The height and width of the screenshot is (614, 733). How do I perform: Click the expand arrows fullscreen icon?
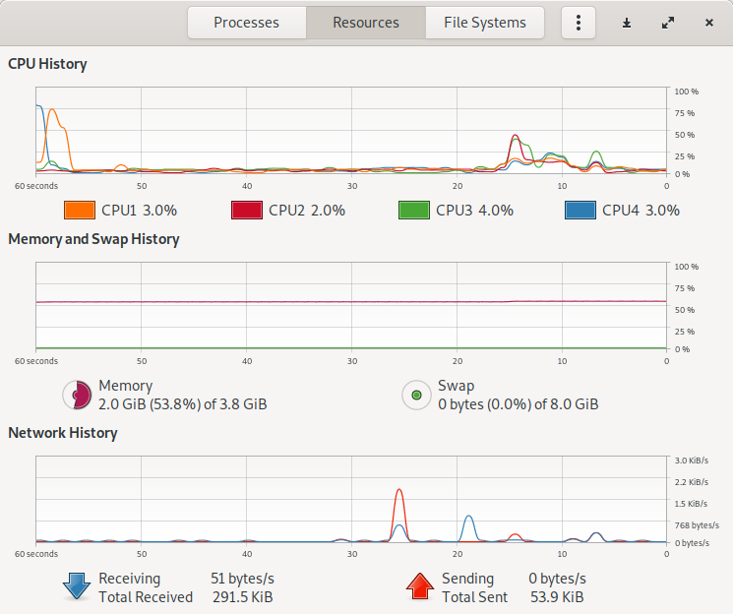coord(668,23)
